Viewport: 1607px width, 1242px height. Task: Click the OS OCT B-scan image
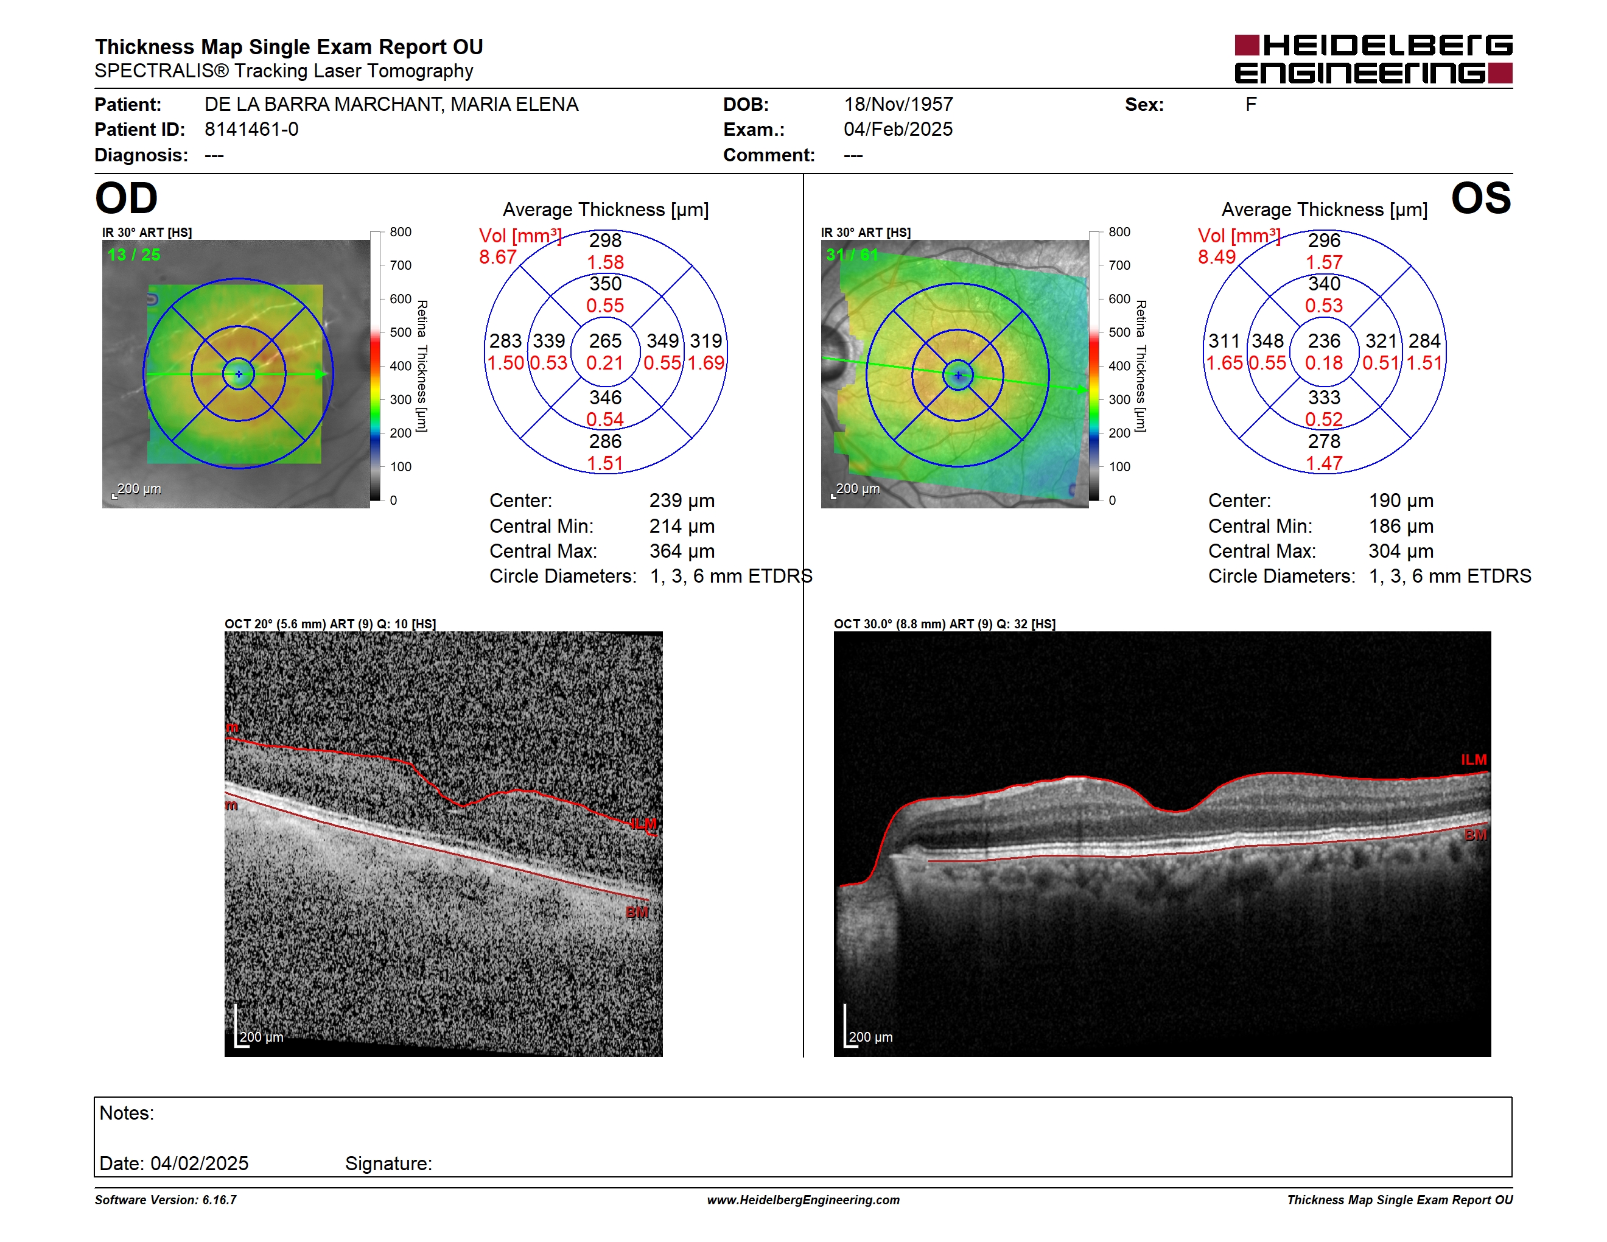point(1163,844)
